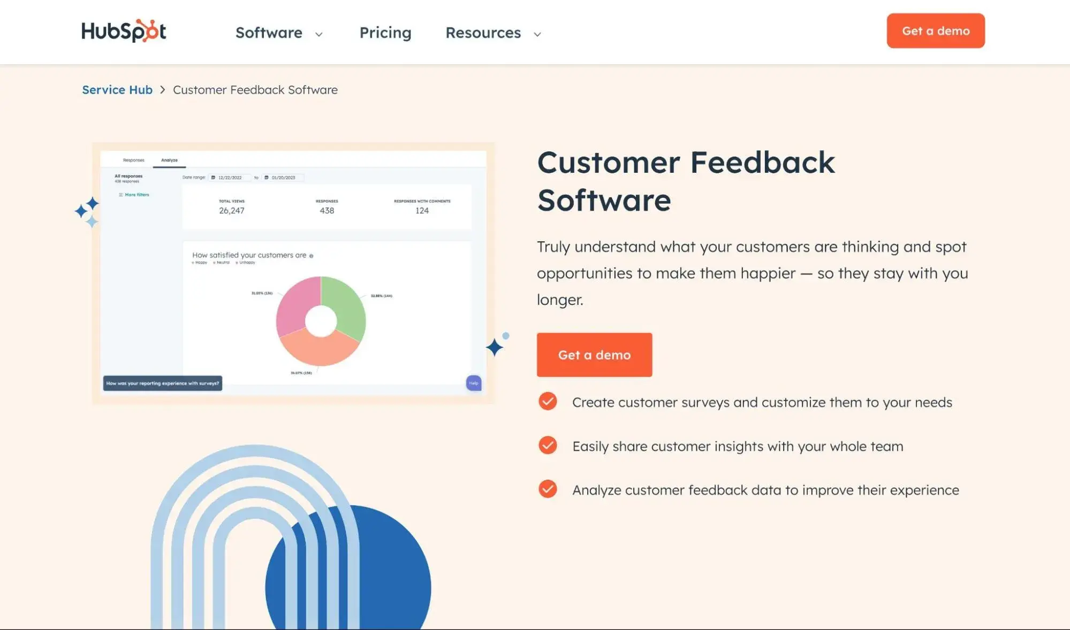
Task: Click the checkmark icon next to feedback data
Action: (547, 488)
